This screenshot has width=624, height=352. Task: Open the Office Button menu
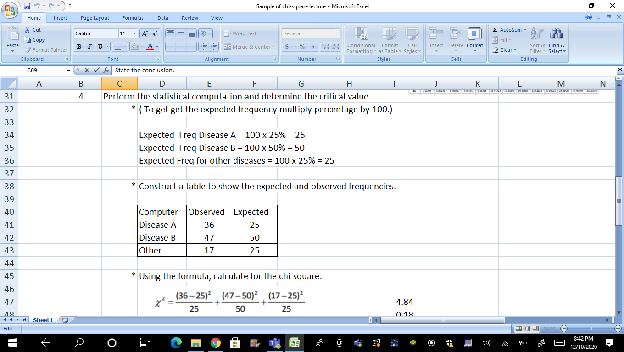pos(11,10)
